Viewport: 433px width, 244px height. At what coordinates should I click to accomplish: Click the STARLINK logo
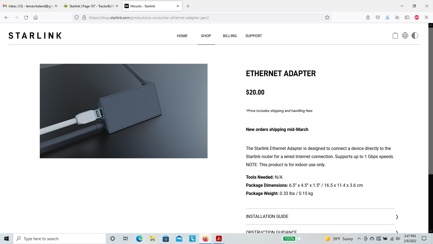(35, 36)
